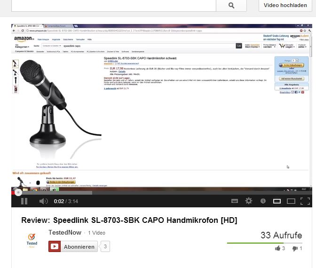Open the Amazon 'Mein Amazon' menu link
Viewport: 316px width, 268px height.
tap(43, 39)
